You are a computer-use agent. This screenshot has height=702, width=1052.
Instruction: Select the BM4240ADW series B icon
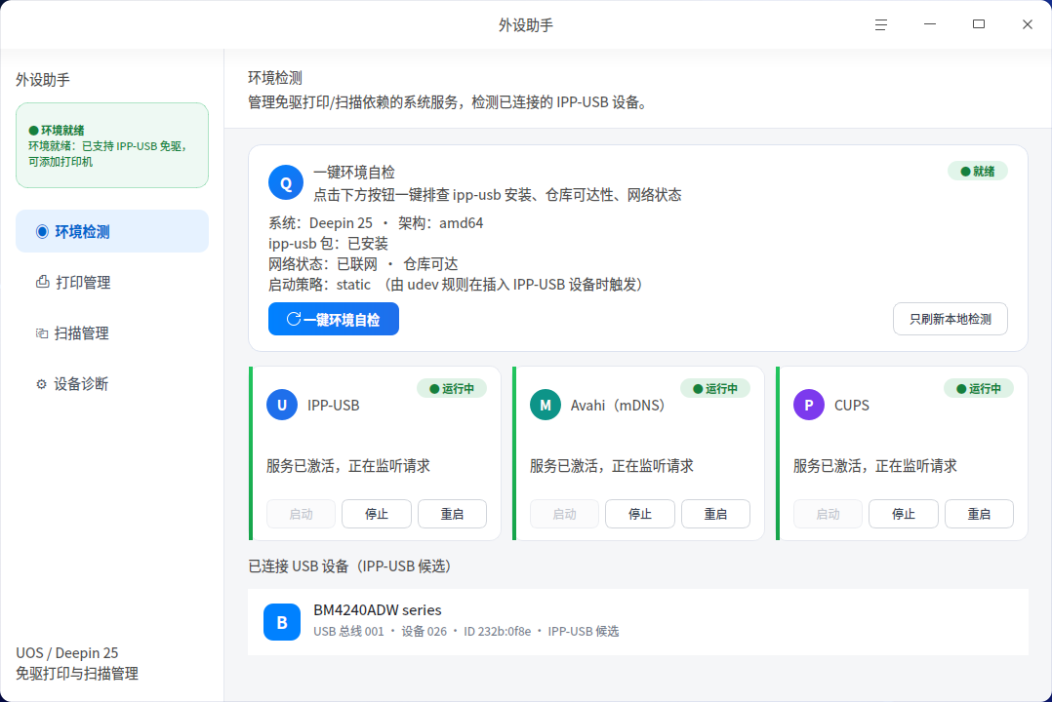tap(282, 622)
